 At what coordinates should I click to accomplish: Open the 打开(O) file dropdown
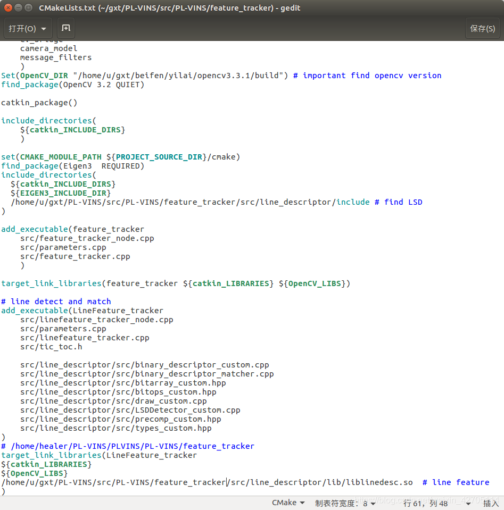[27, 29]
